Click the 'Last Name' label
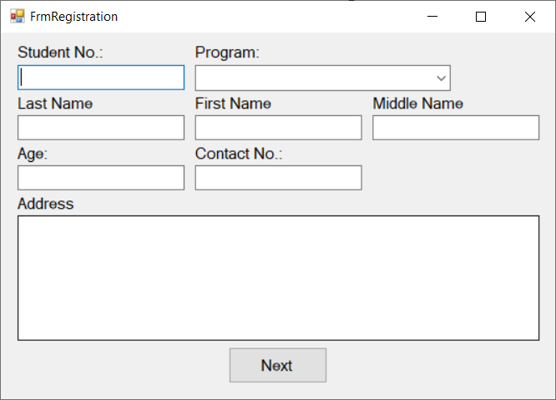 click(55, 104)
